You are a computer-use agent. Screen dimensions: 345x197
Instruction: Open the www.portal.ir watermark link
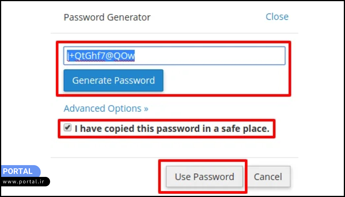[x=25, y=181]
